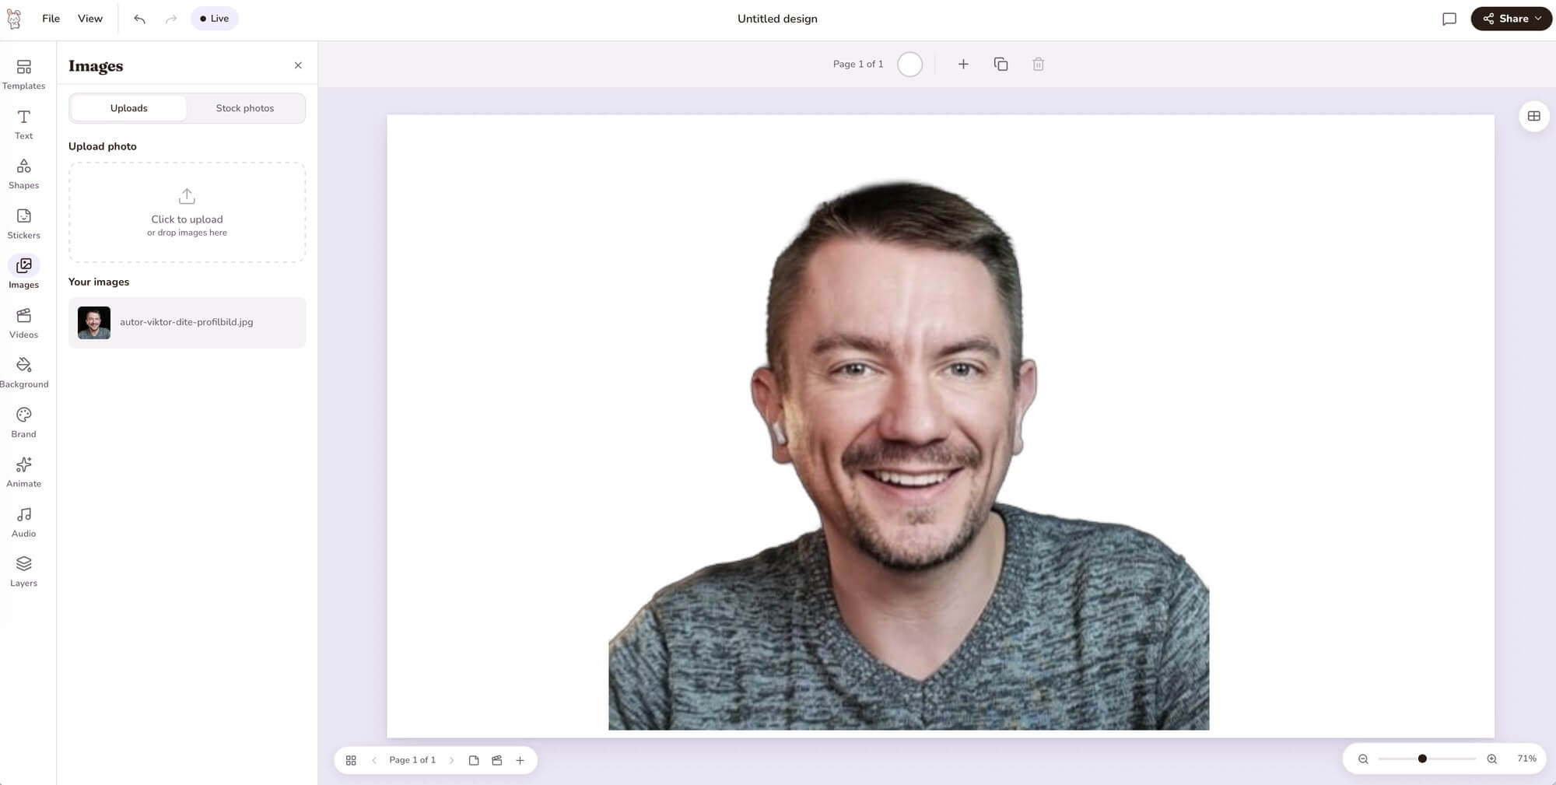Open the Background panel
1556x785 pixels.
click(23, 373)
